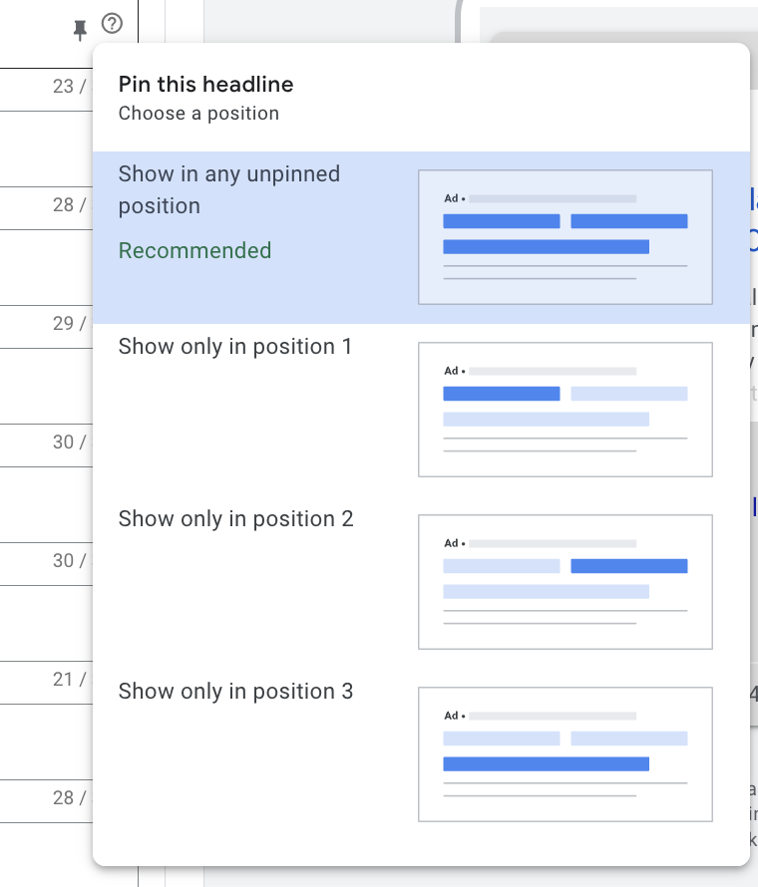The image size is (758, 887).
Task: Click the pin icon in the column header
Action: pos(81,31)
